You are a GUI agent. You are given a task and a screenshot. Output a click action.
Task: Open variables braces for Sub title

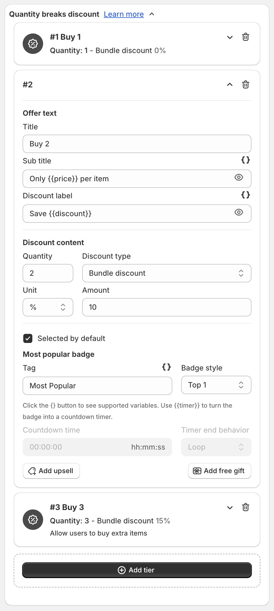[246, 160]
